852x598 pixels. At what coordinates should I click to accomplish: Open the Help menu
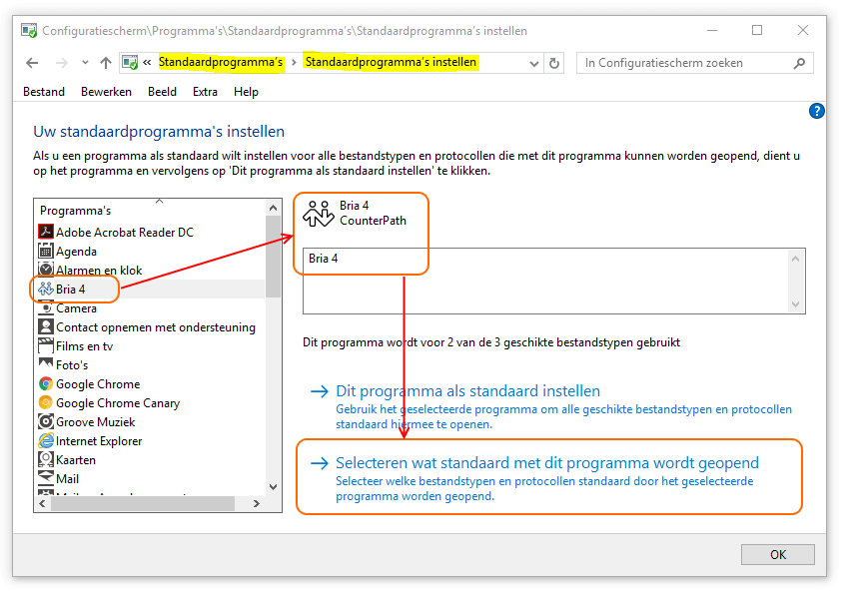click(x=246, y=92)
